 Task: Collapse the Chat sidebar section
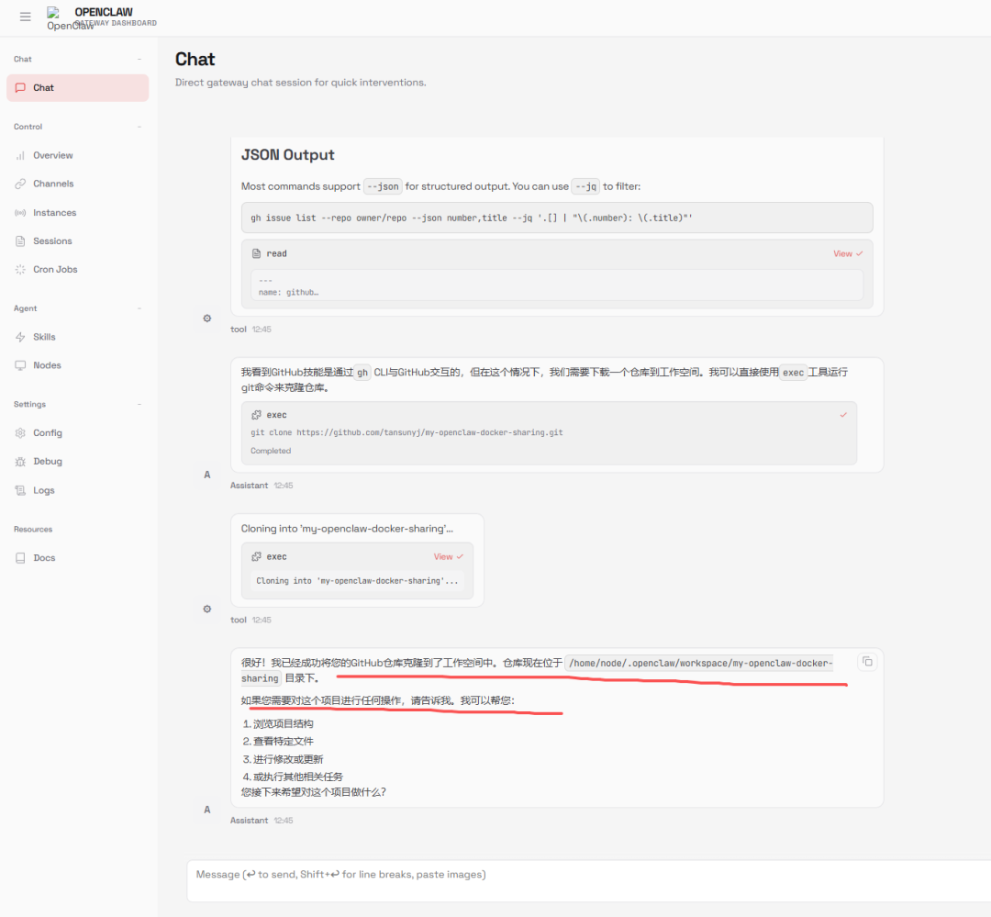click(x=139, y=59)
